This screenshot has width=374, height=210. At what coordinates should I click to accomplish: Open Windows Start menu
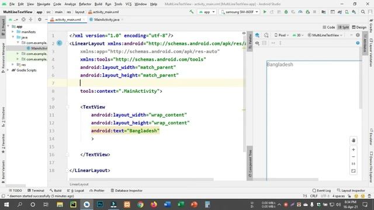pos(6,204)
